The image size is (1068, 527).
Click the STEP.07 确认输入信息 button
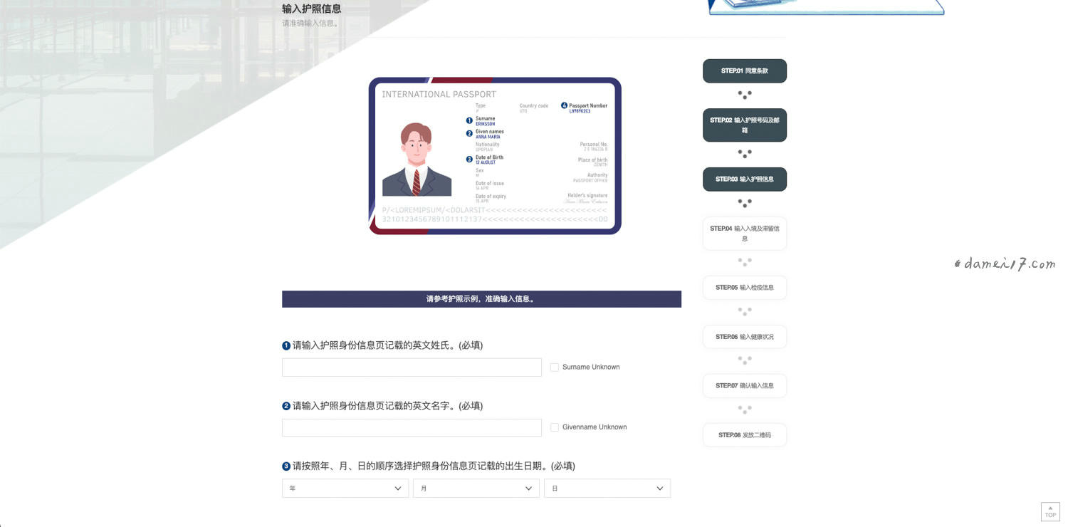coord(744,385)
